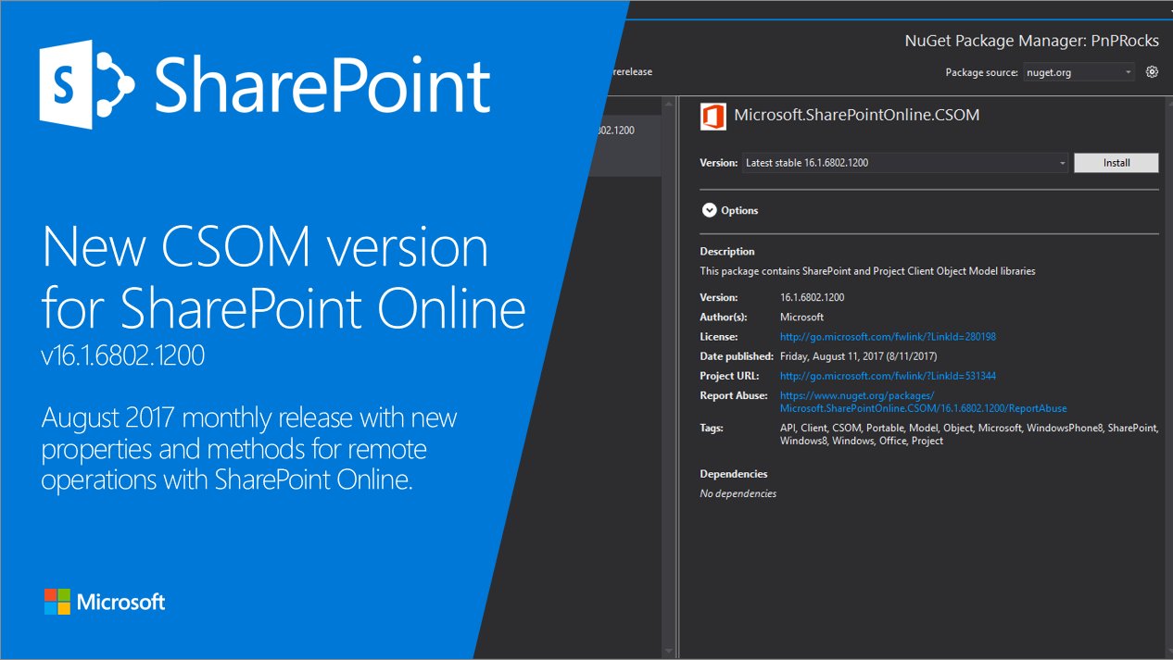
Task: Open the Project URL link LinkId=531344
Action: tap(888, 376)
